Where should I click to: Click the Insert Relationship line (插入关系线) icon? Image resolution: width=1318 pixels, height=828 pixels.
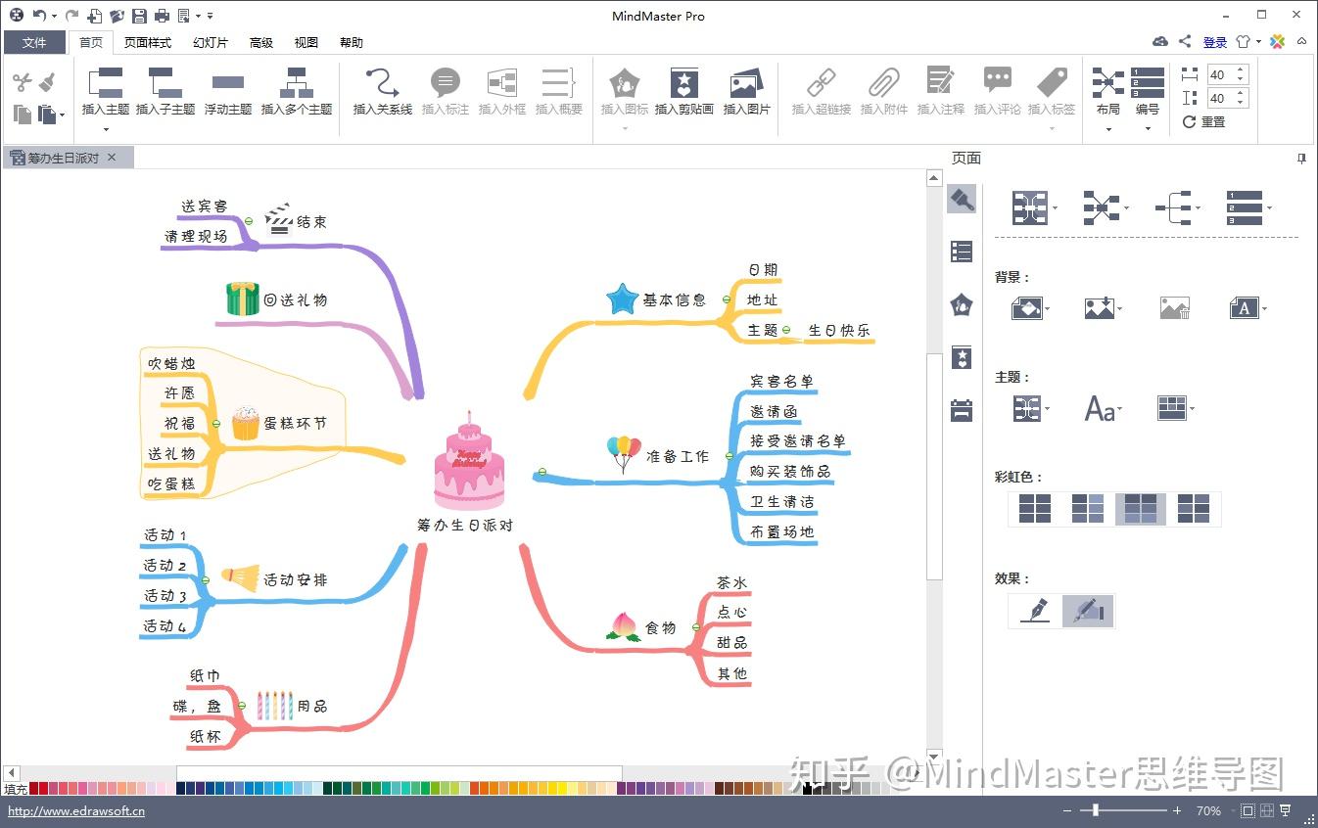tap(382, 84)
